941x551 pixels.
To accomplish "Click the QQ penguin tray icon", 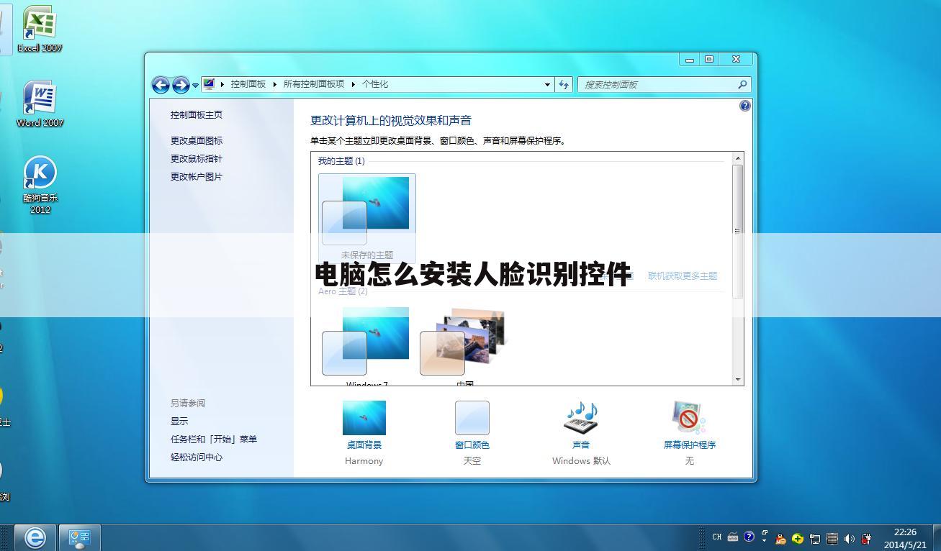I will [780, 538].
